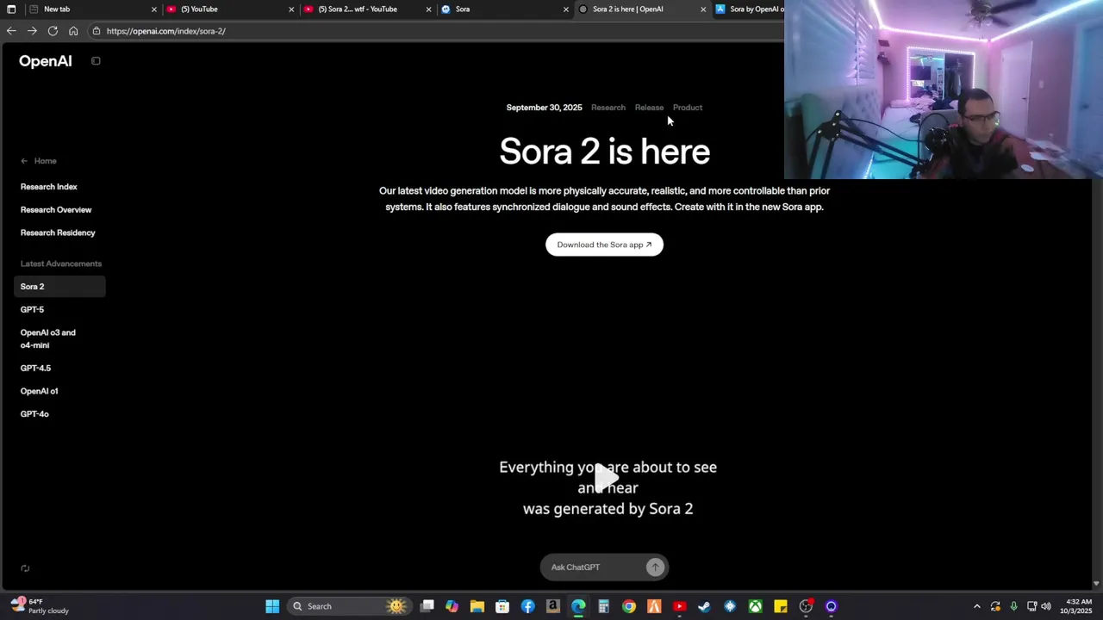The width and height of the screenshot is (1103, 620).
Task: Click the OpenAI logo
Action: (46, 61)
